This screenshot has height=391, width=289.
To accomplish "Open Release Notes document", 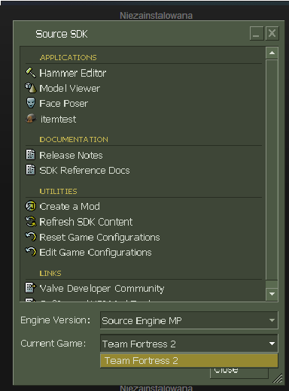I will click(71, 155).
